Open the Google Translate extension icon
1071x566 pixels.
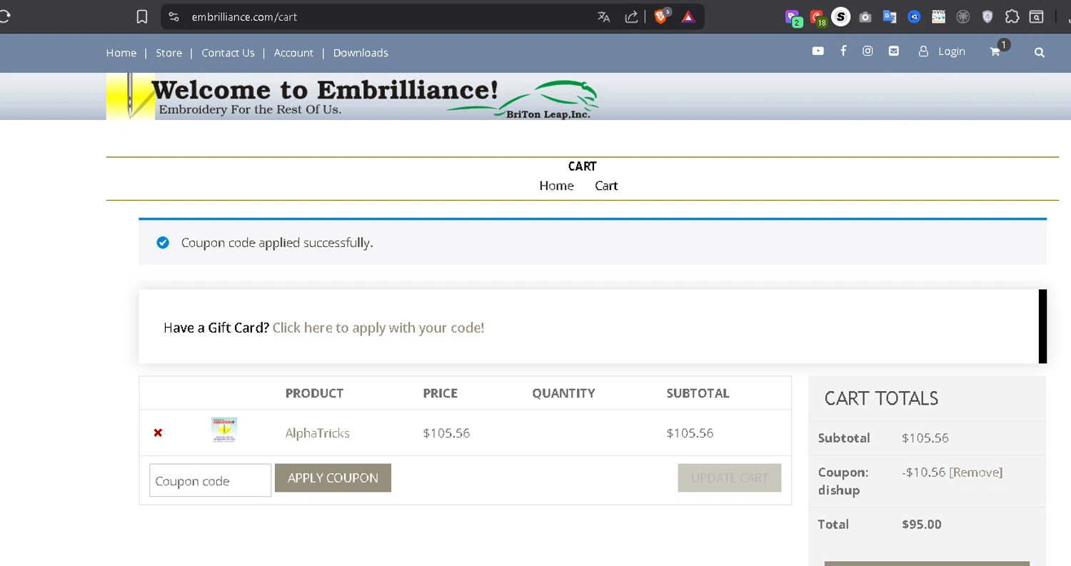[x=890, y=16]
